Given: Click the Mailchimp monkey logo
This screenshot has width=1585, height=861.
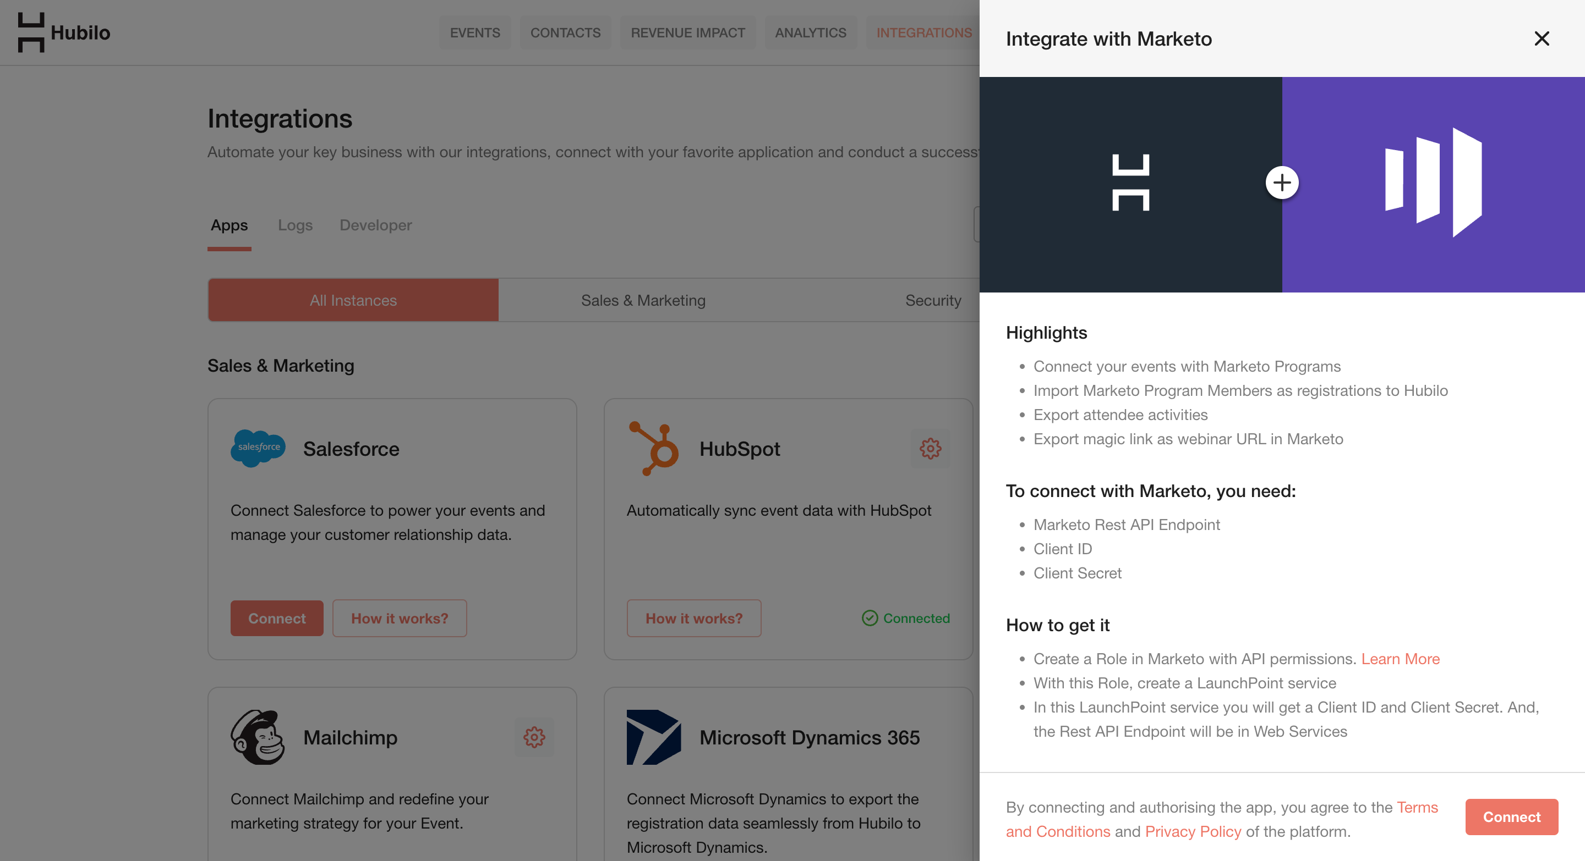Looking at the screenshot, I should [257, 737].
